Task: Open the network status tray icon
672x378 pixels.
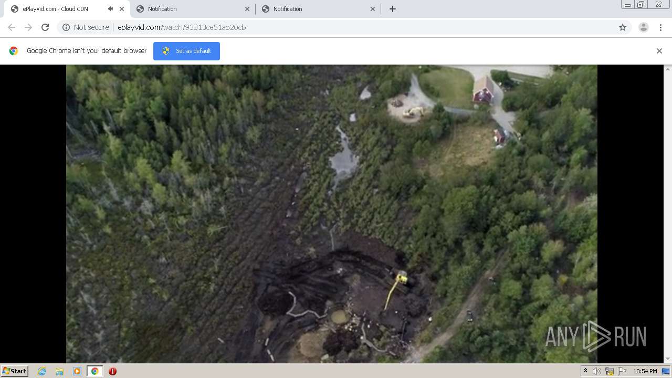Action: 610,371
